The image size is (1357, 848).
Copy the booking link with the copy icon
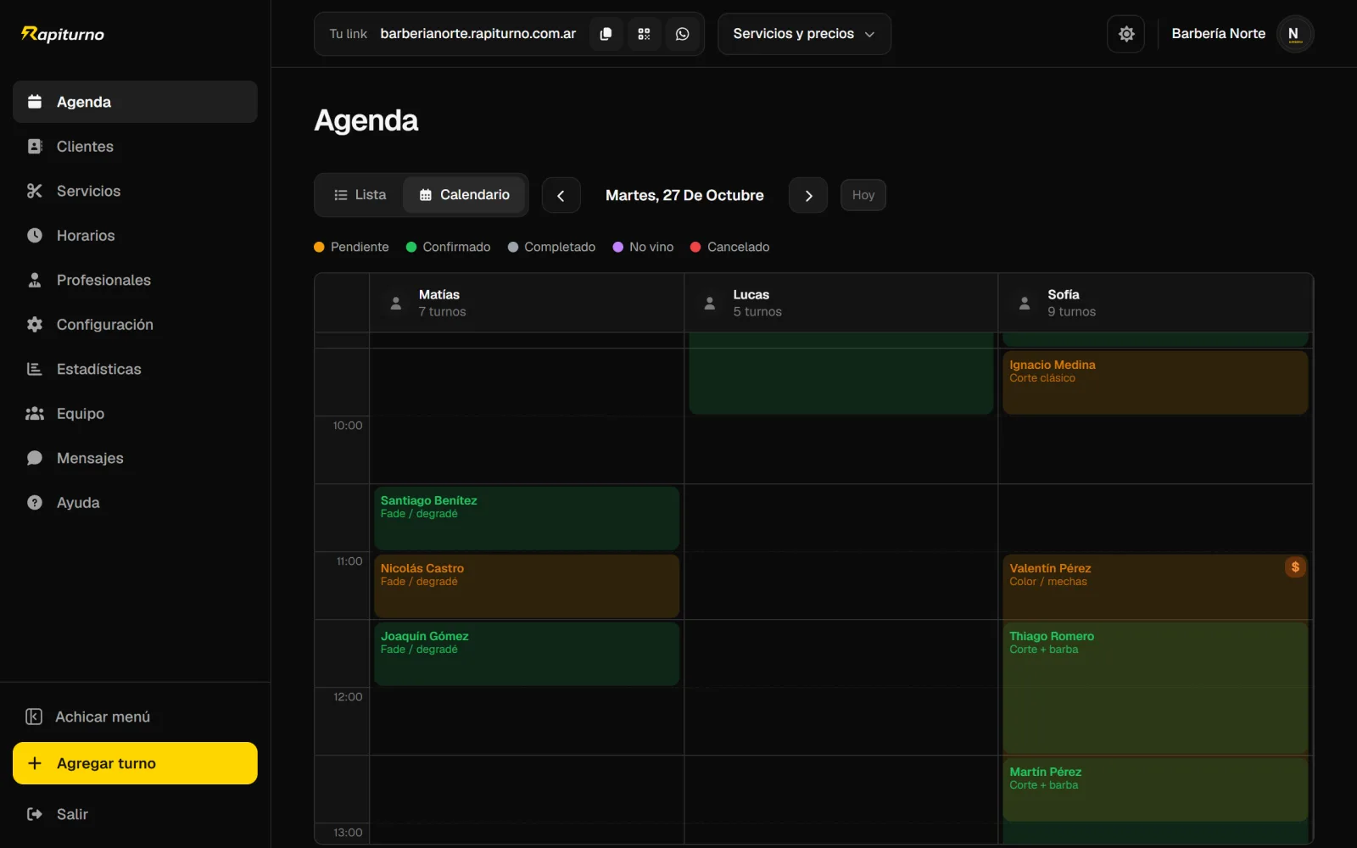tap(606, 34)
